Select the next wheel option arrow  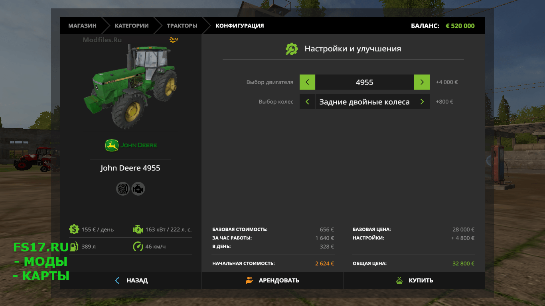pos(422,102)
